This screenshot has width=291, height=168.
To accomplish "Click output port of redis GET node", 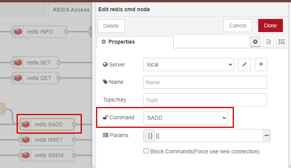I will point(59,78).
